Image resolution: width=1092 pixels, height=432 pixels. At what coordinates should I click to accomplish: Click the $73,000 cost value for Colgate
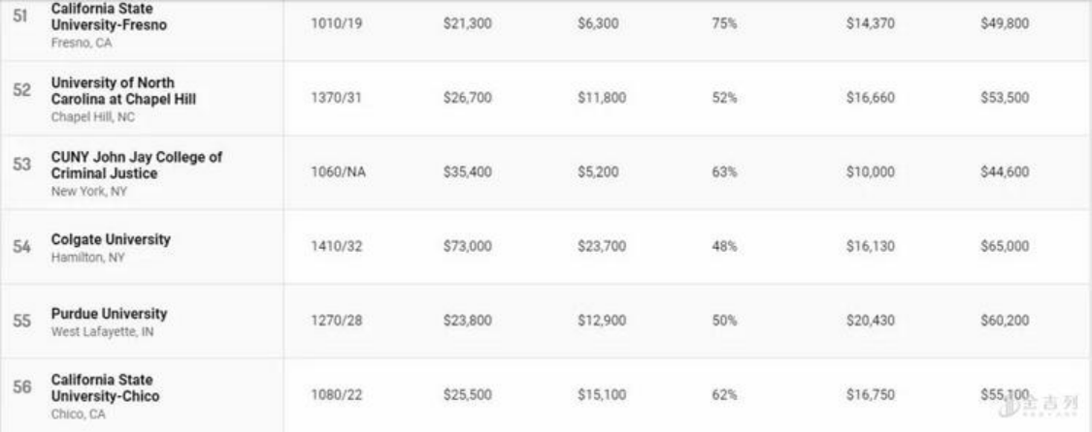pyautogui.click(x=466, y=247)
